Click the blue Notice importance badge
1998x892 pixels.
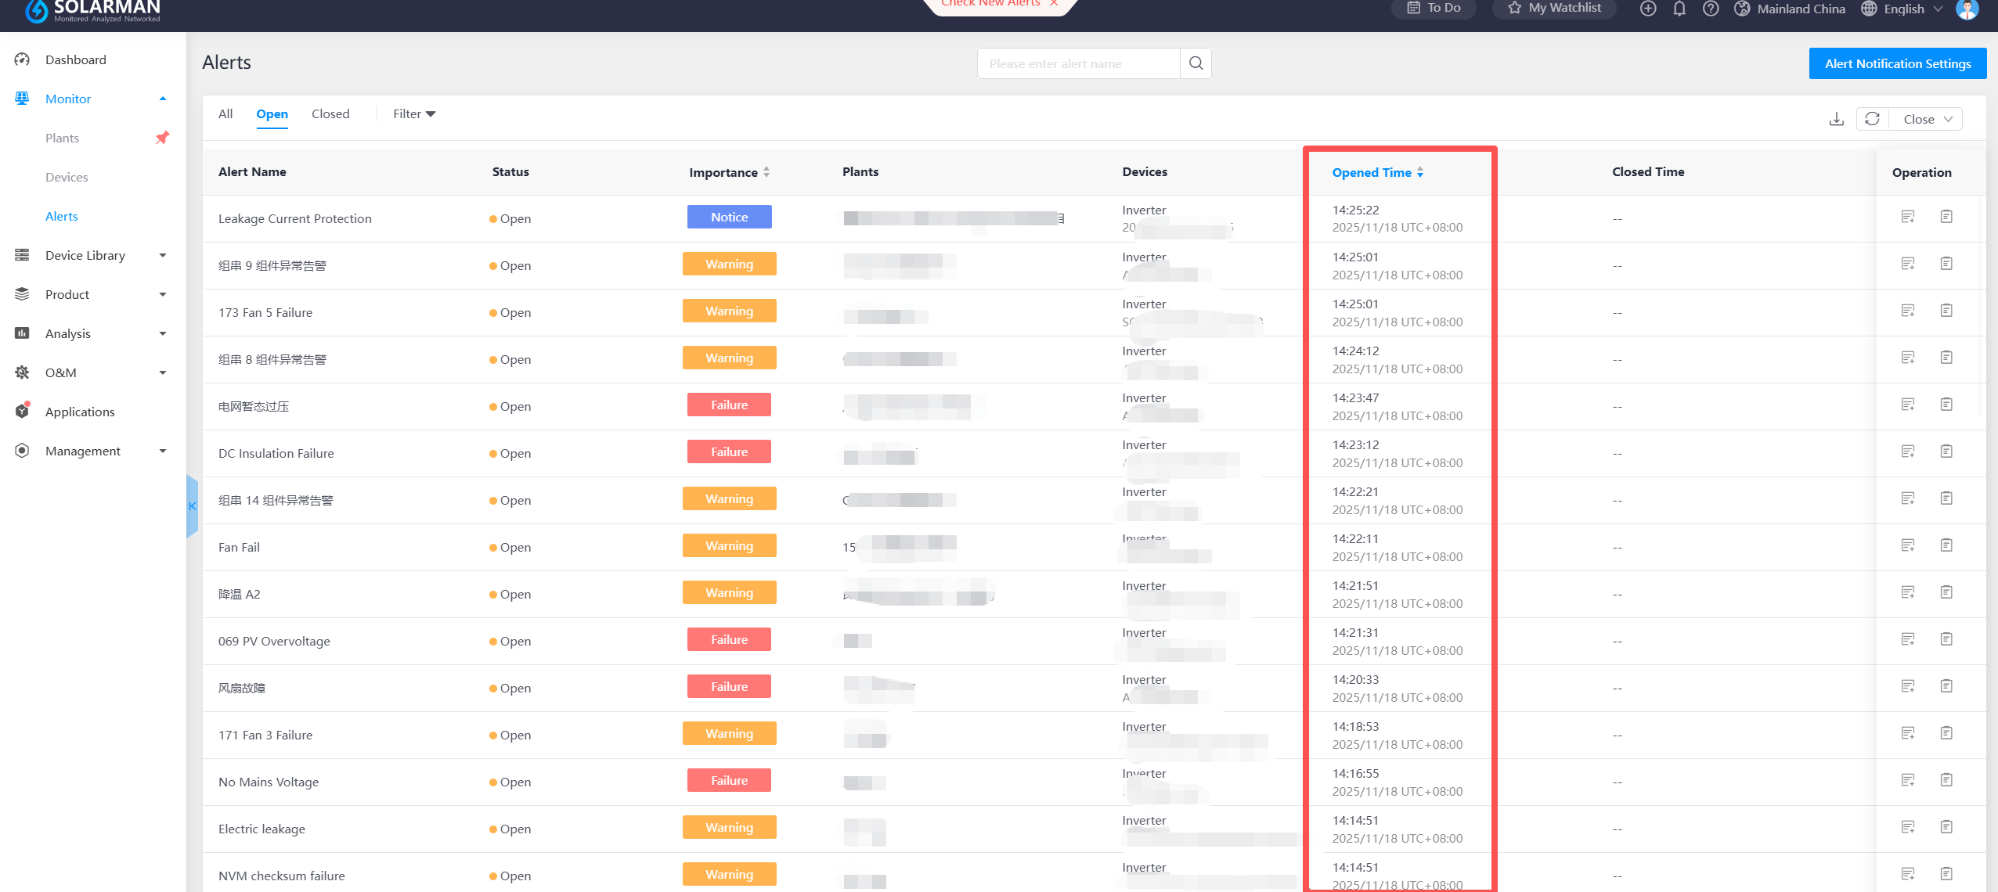pos(729,217)
